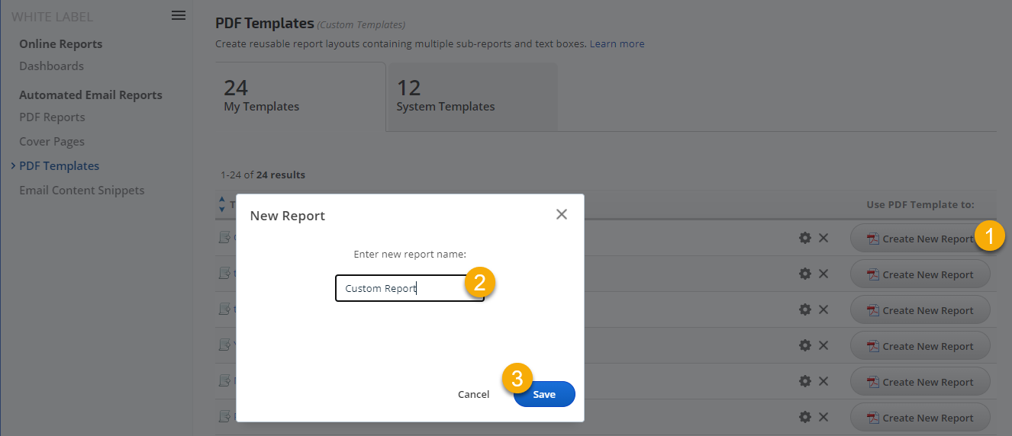The width and height of the screenshot is (1012, 436).
Task: Click the delete X in third template row
Action: (x=823, y=309)
